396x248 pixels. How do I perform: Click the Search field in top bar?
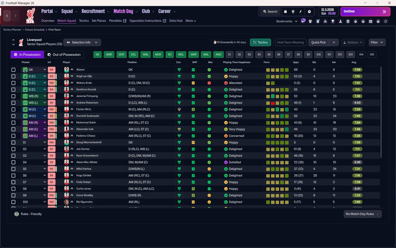[270, 11]
